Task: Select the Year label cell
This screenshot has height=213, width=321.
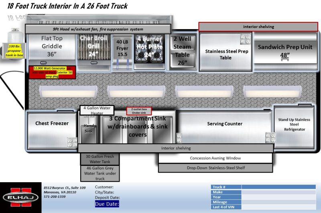Action: point(226,197)
